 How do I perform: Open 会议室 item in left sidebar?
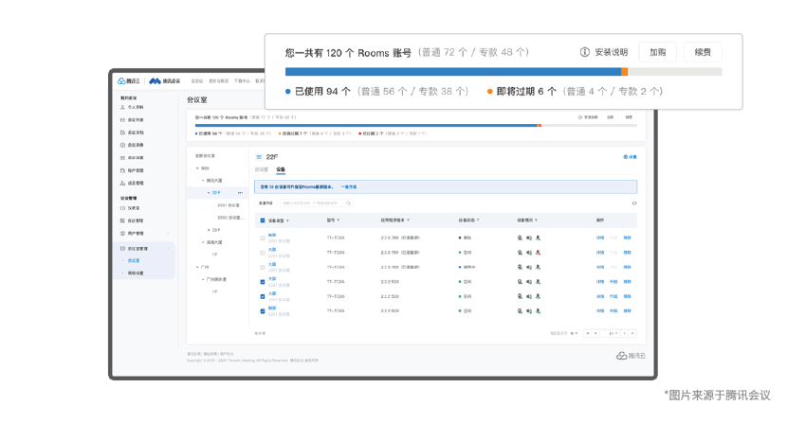point(134,260)
